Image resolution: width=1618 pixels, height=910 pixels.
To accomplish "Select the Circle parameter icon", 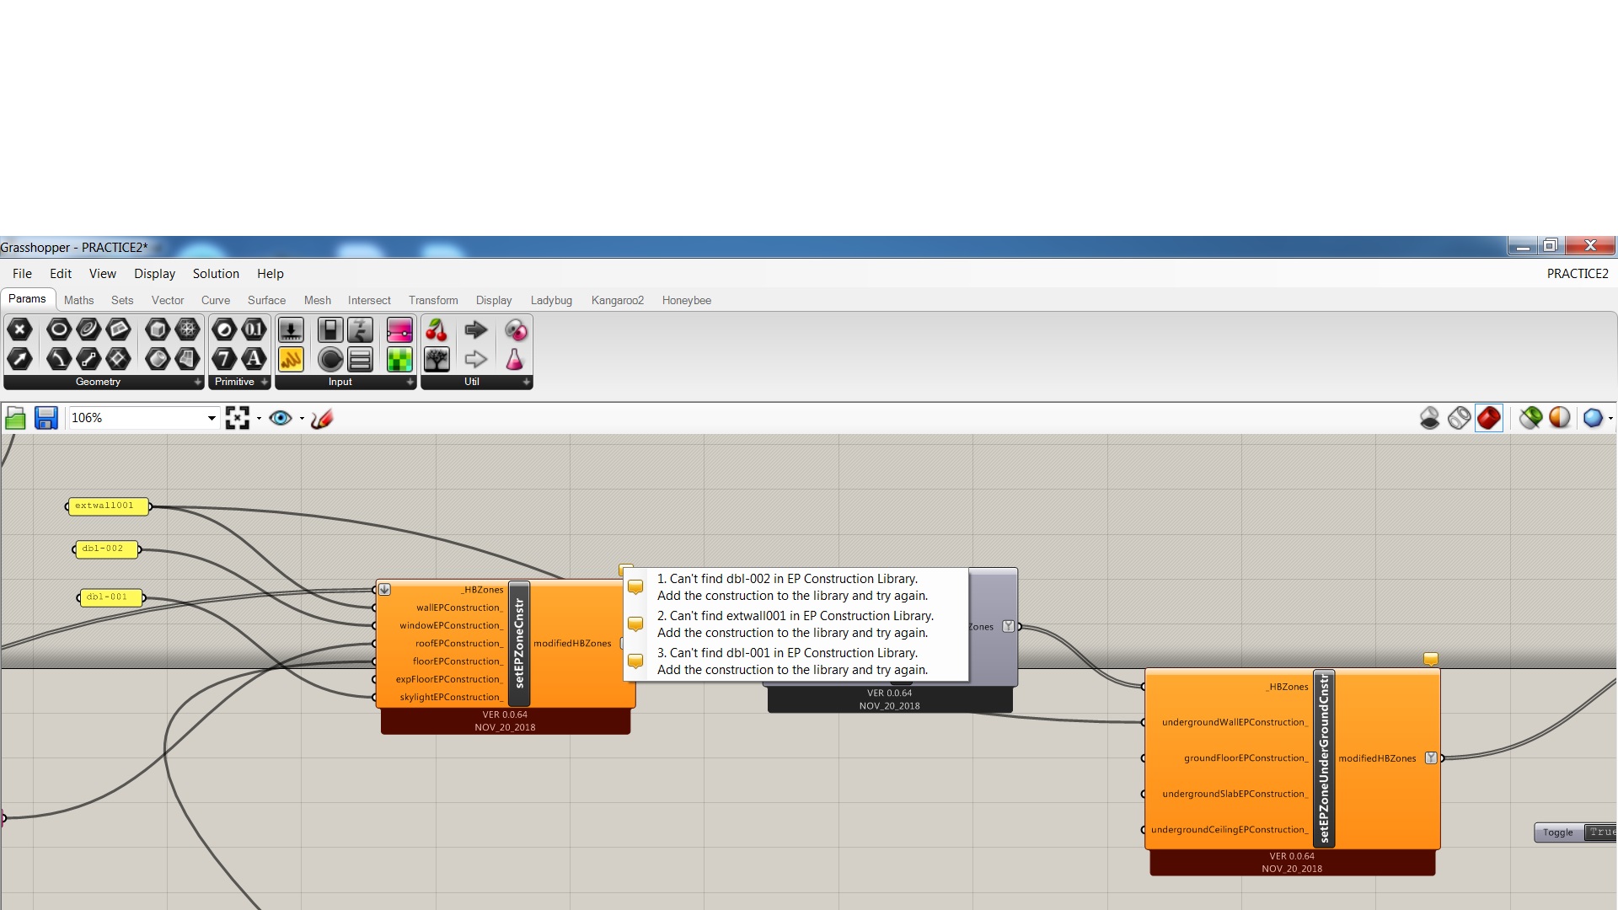I will [x=58, y=329].
